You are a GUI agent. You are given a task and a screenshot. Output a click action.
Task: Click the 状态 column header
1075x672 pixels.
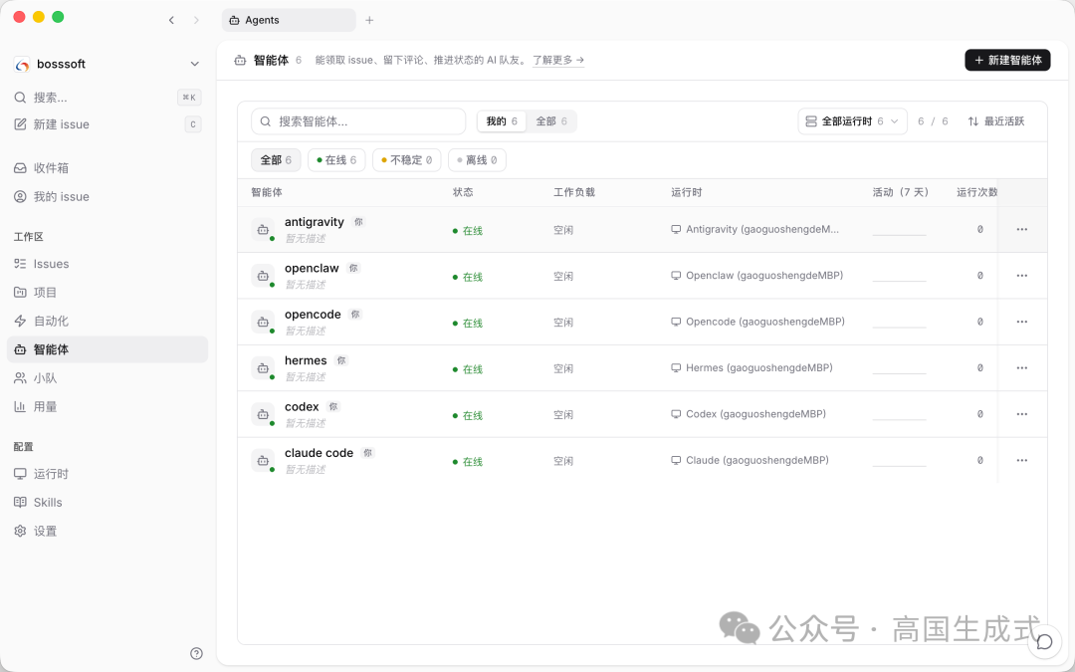(x=463, y=193)
